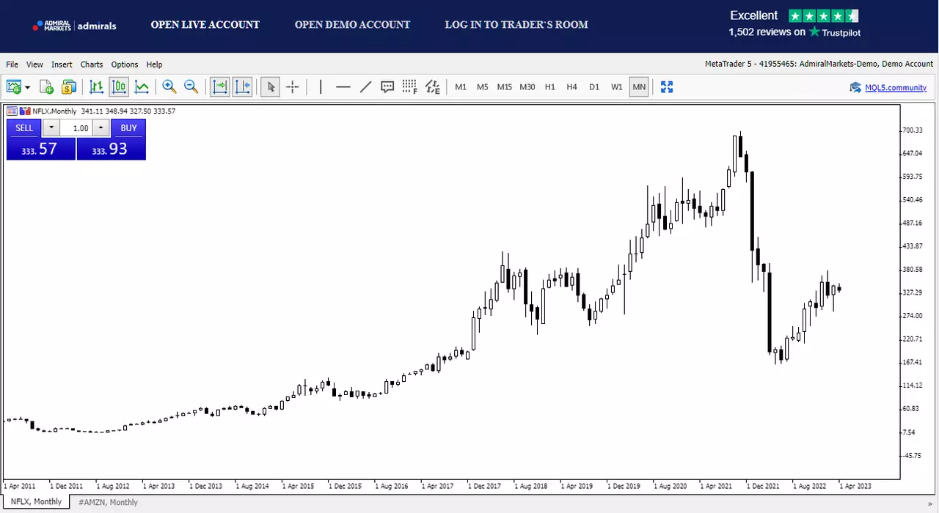
Task: Select the crosshair tool
Action: (x=293, y=87)
